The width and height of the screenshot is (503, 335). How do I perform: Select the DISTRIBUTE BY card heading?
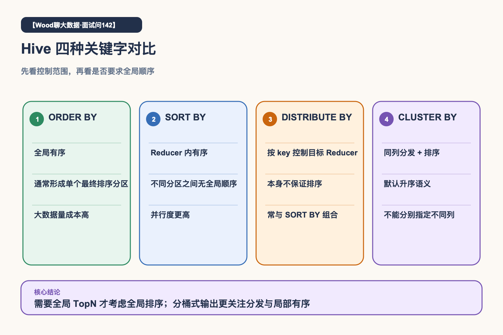[317, 117]
